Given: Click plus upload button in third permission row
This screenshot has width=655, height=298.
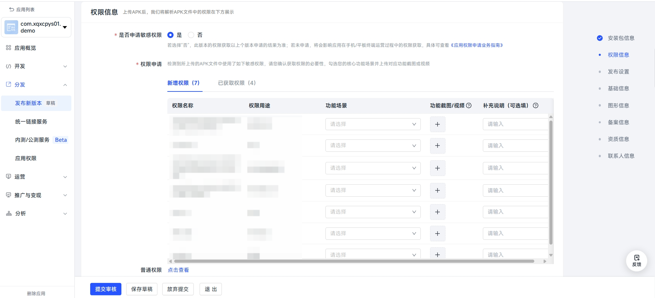Looking at the screenshot, I should 437,168.
